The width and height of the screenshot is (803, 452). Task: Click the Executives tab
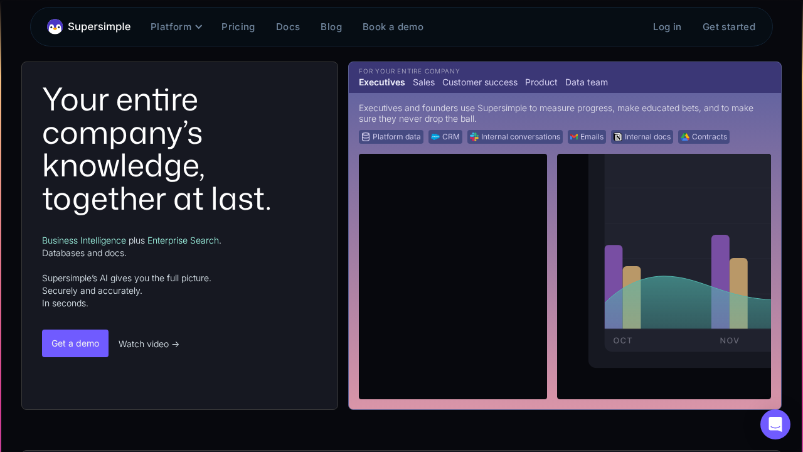pyautogui.click(x=381, y=82)
